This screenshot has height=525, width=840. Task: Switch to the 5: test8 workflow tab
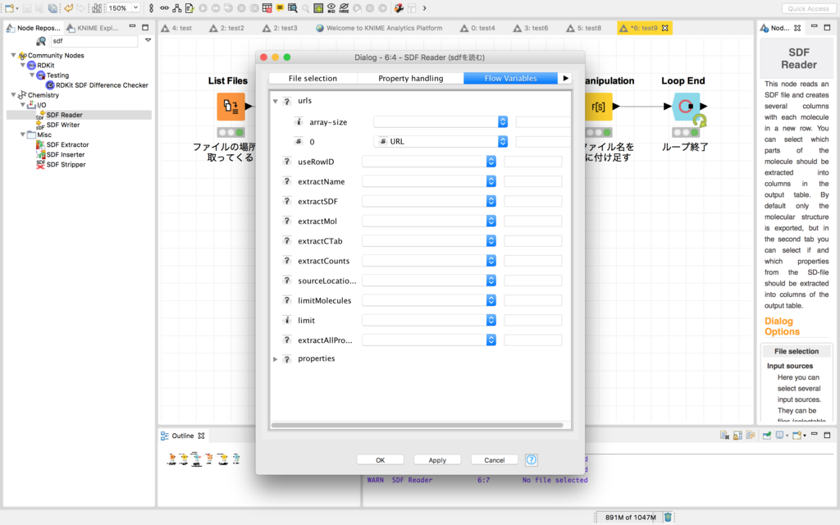584,28
